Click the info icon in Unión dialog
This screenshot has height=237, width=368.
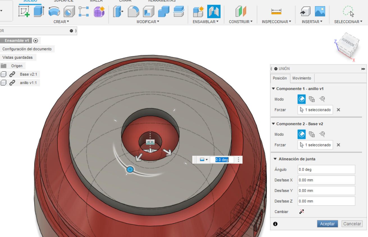[275, 224]
